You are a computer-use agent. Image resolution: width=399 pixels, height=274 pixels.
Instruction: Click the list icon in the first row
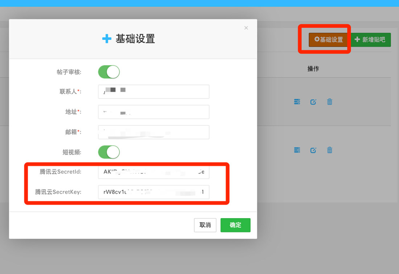pyautogui.click(x=297, y=102)
